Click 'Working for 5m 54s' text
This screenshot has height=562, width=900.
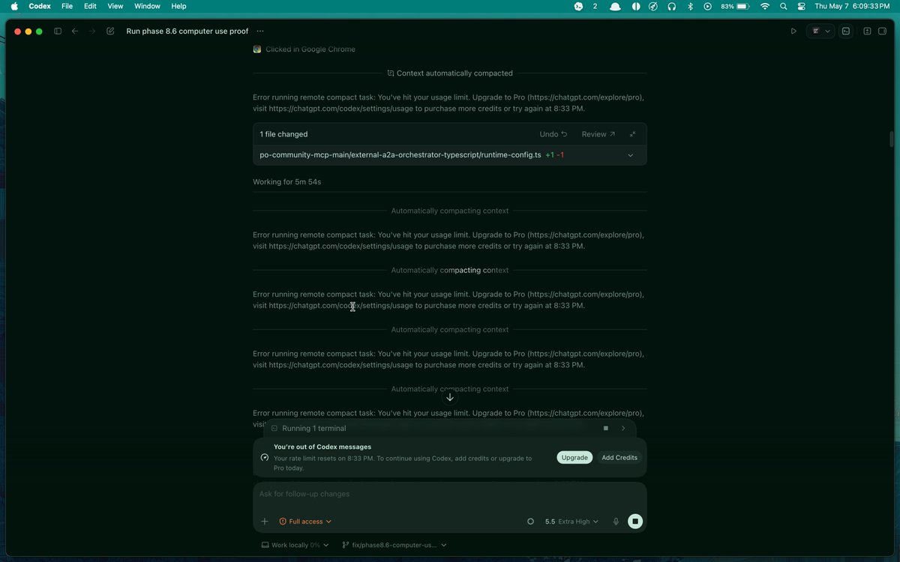coord(287,181)
